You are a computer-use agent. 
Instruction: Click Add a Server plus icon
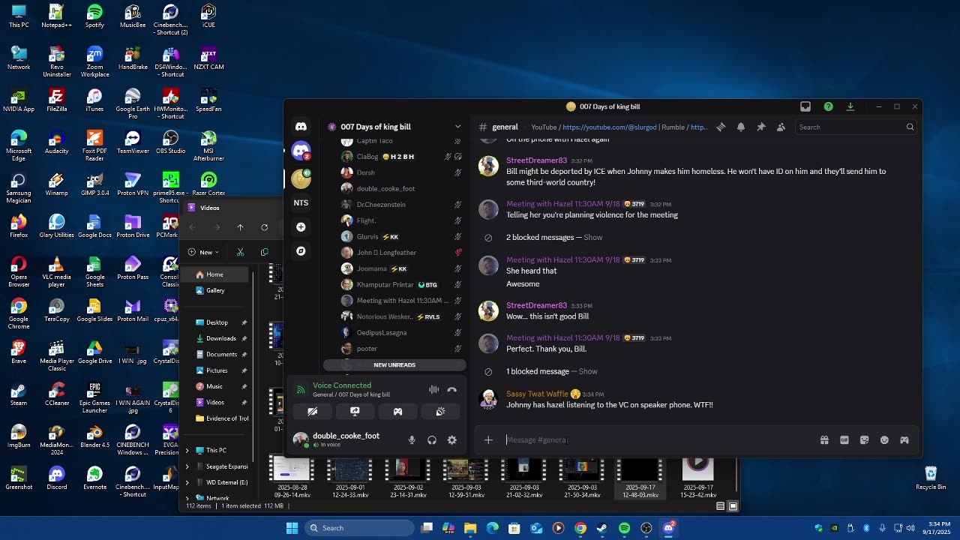click(x=301, y=226)
